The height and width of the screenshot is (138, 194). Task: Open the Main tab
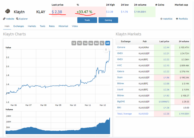pos(7,26)
